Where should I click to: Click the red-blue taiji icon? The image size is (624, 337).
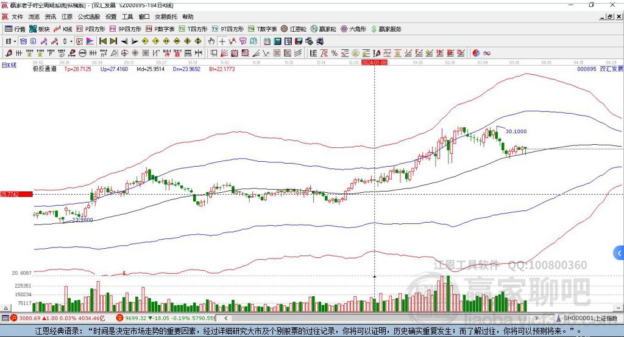tap(476, 53)
